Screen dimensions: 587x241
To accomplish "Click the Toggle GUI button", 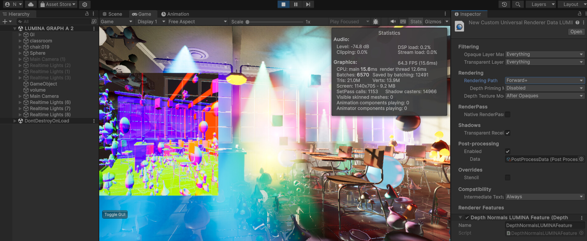I will click(115, 215).
